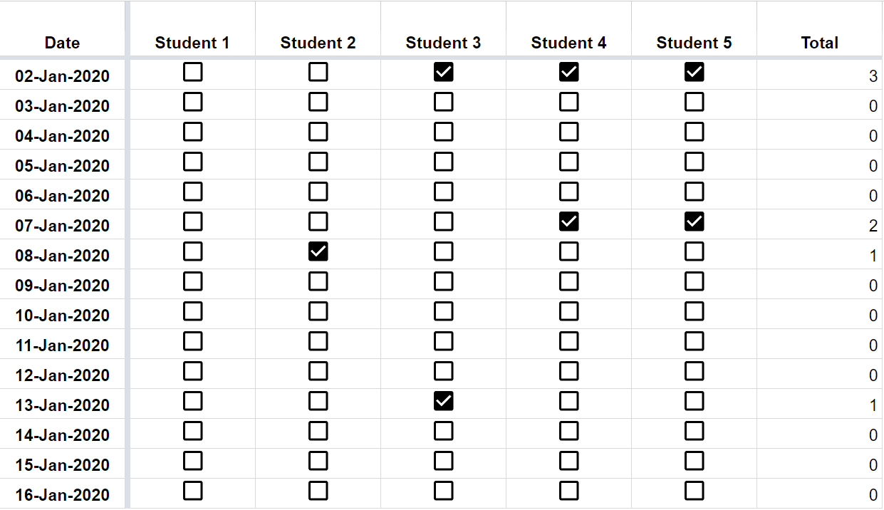Image resolution: width=884 pixels, height=510 pixels.
Task: Select total cell for 02-Jan-2020
Action: click(819, 75)
